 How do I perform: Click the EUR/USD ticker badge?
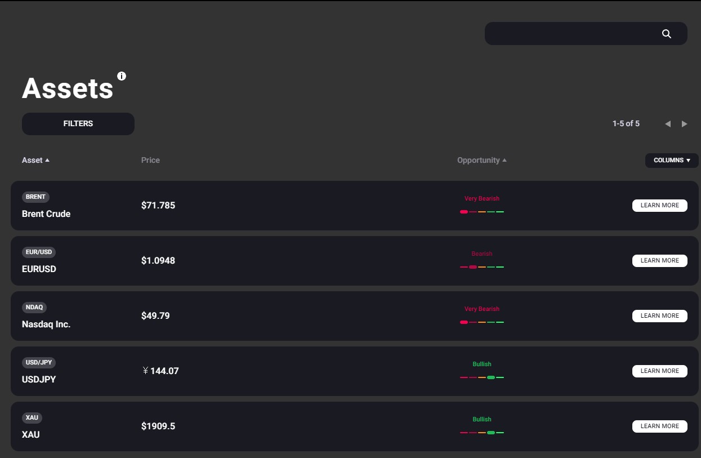point(38,252)
